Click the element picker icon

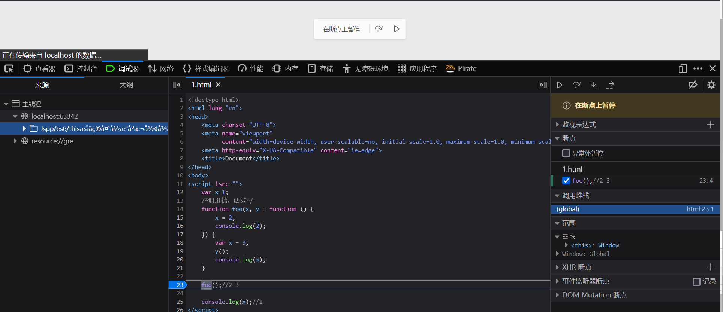pos(9,69)
